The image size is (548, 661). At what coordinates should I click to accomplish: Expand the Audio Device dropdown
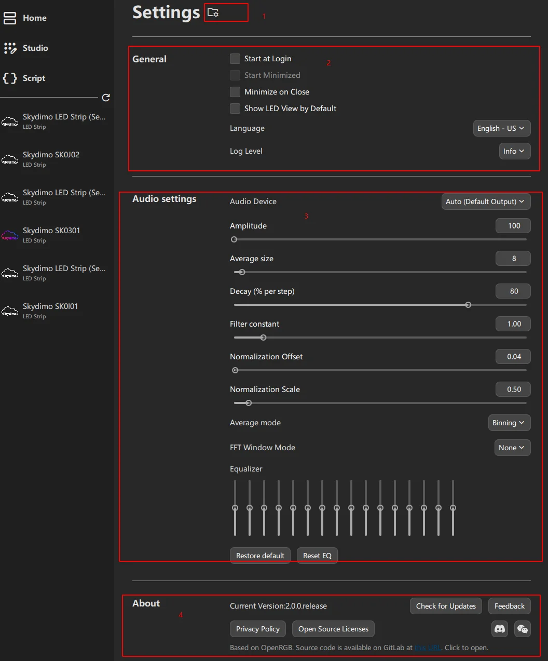click(485, 201)
